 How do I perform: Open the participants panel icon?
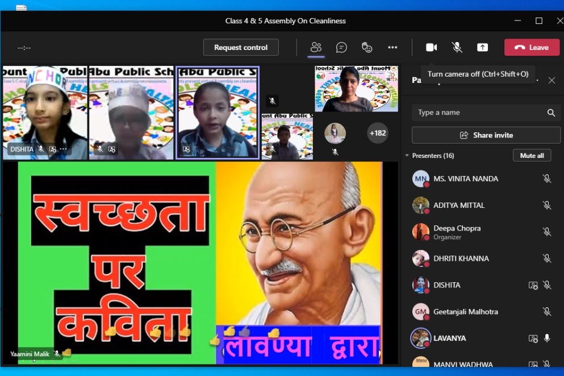[x=316, y=47]
